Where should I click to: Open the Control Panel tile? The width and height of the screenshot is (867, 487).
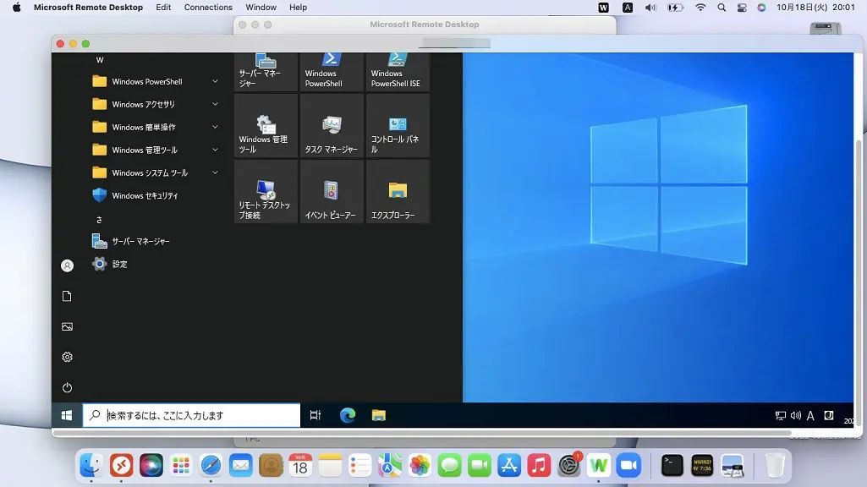click(398, 125)
